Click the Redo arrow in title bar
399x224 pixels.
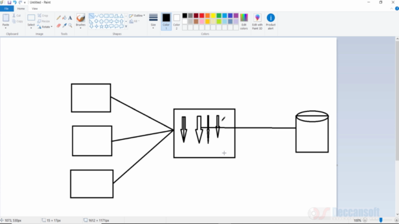pos(20,2)
